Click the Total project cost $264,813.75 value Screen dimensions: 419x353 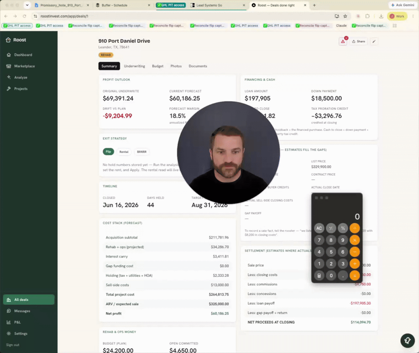click(x=219, y=294)
